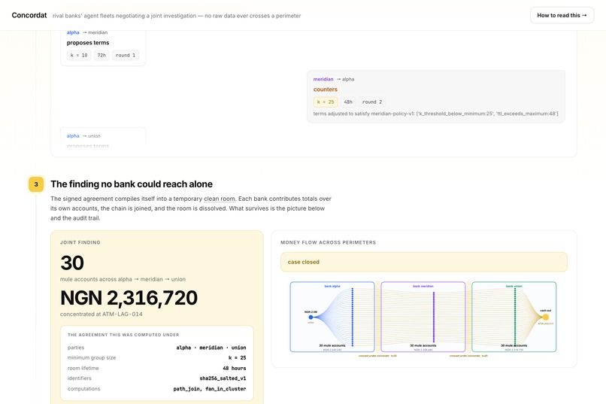Screen dimensions: 606x404
Task: Click the room lifetime value "48 hours"
Action: pos(235,369)
